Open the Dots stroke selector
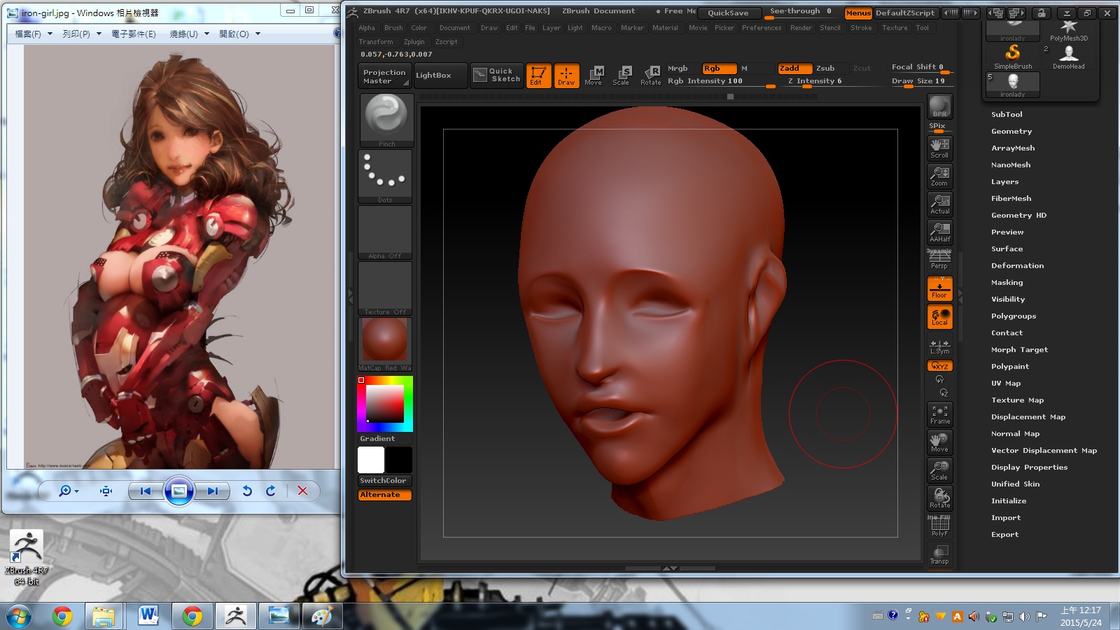 tap(386, 176)
